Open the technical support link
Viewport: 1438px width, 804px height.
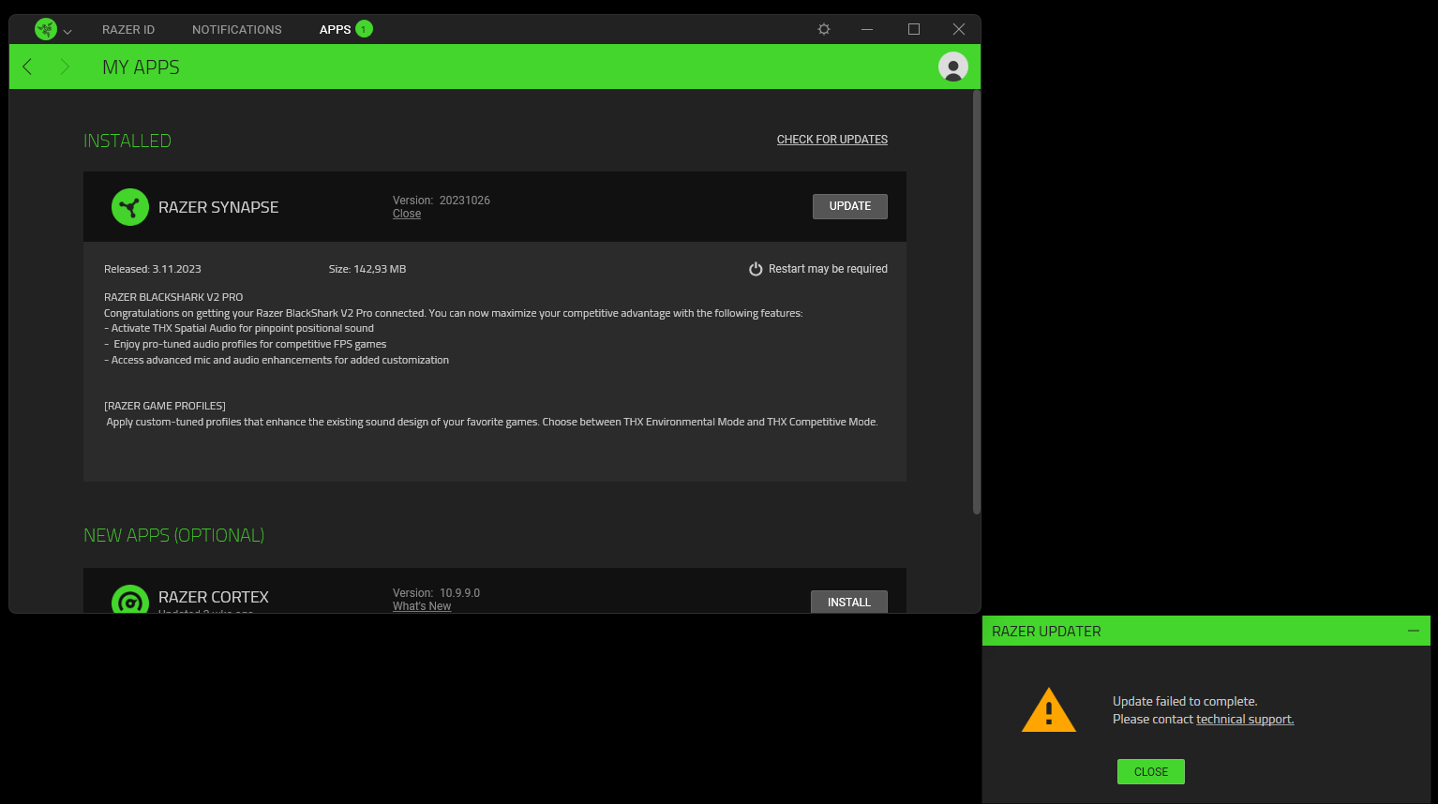(1245, 720)
